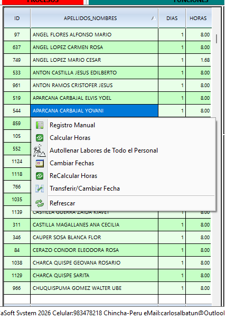226x320 pixels.
Task: Click ID cell 966
Action: (x=17, y=288)
